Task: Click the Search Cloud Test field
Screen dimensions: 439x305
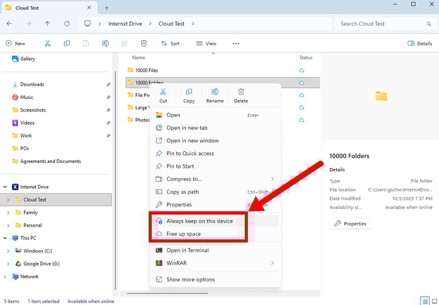Action: 381,24
